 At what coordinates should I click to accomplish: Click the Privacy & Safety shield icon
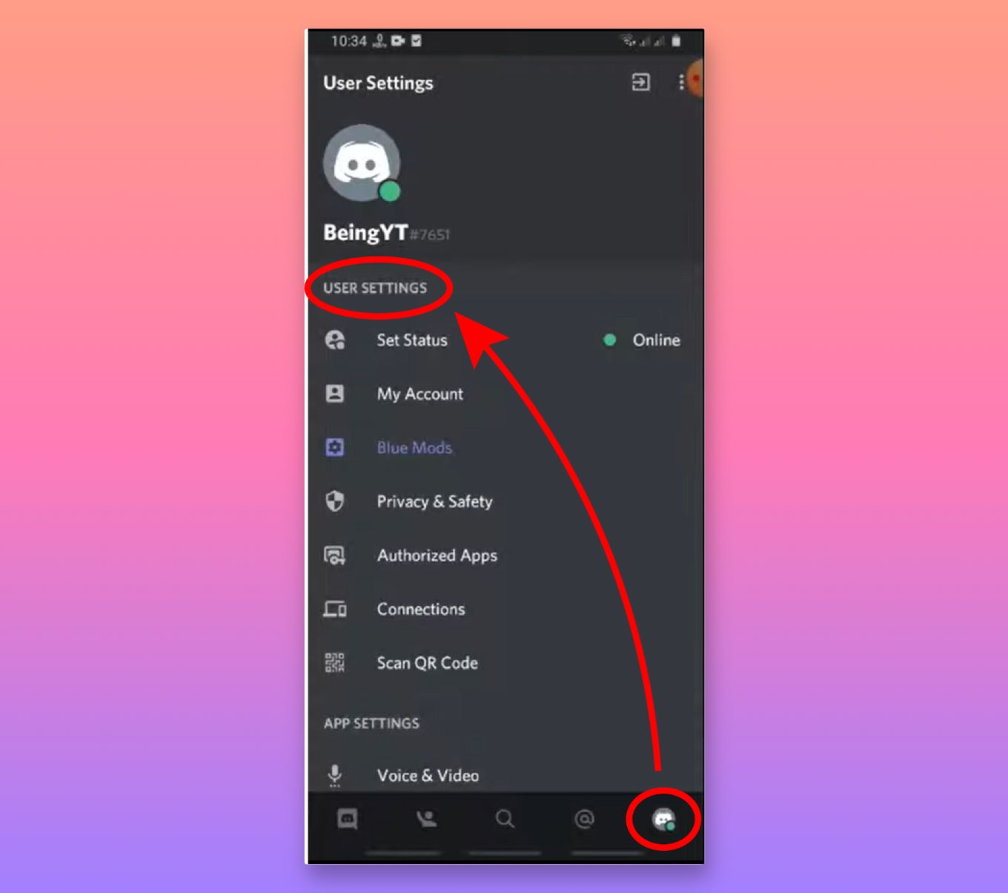coord(334,501)
